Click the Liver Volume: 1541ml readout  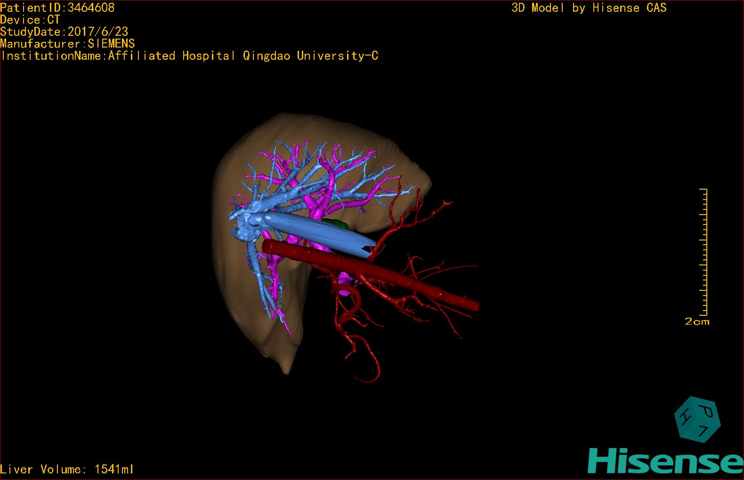coord(67,469)
